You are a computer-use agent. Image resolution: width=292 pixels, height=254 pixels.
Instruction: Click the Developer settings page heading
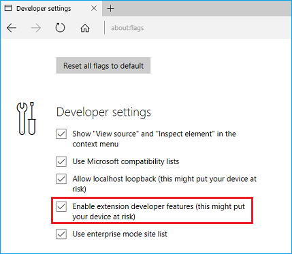click(103, 112)
